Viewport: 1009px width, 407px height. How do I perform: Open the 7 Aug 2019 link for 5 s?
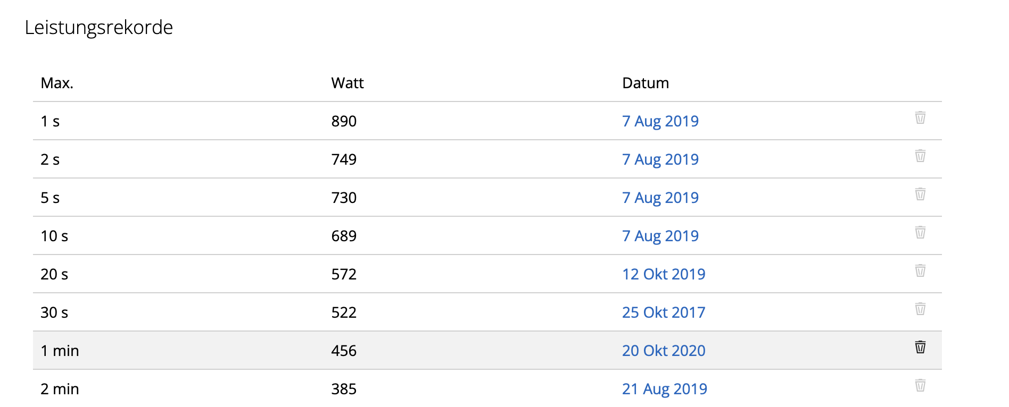click(x=660, y=198)
